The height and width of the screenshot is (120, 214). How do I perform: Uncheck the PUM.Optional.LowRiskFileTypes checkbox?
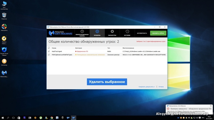click(x=49, y=55)
